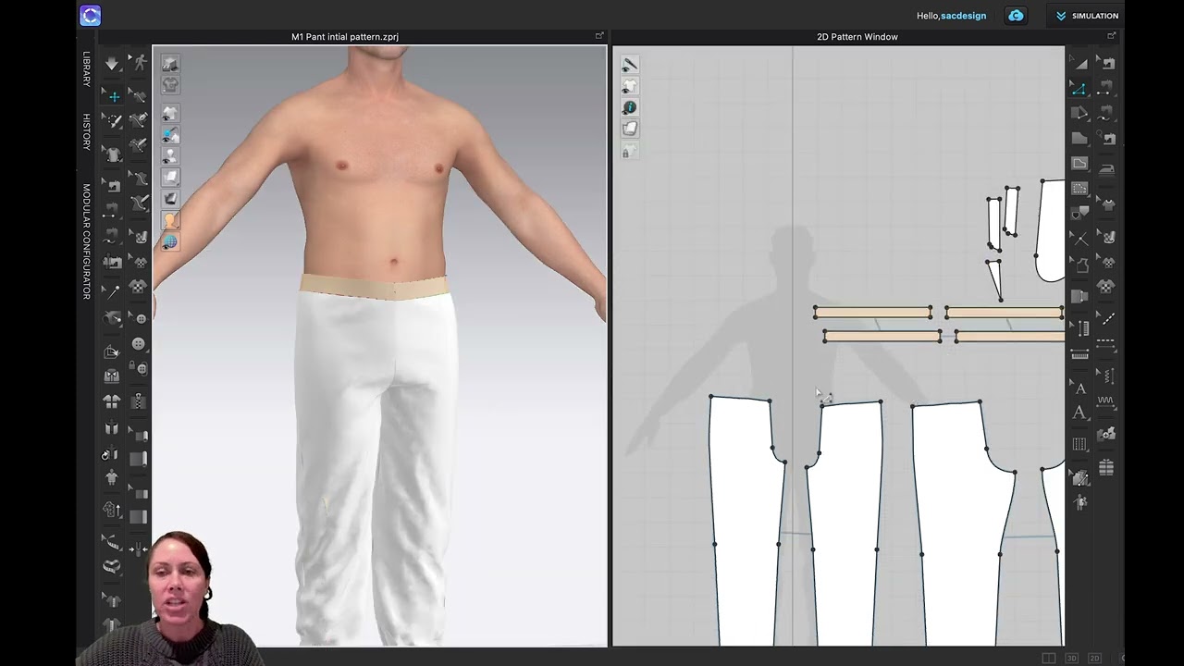Pick the Free Sewing tool
The image size is (1184, 666).
tap(1108, 114)
